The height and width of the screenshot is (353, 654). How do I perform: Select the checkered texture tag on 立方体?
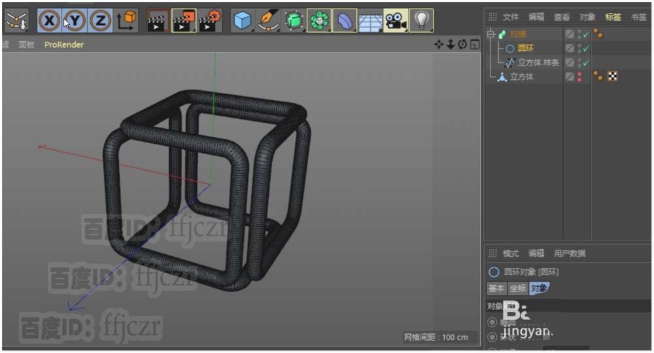click(612, 76)
